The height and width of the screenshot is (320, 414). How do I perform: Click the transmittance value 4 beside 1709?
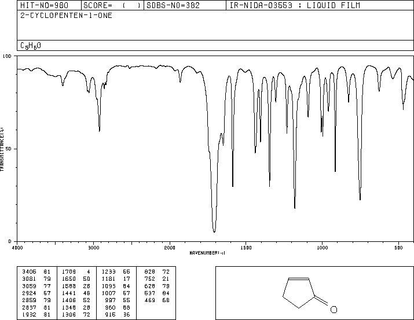pos(89,272)
